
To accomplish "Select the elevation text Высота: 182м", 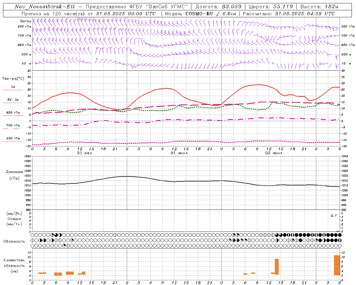I will pyautogui.click(x=319, y=7).
